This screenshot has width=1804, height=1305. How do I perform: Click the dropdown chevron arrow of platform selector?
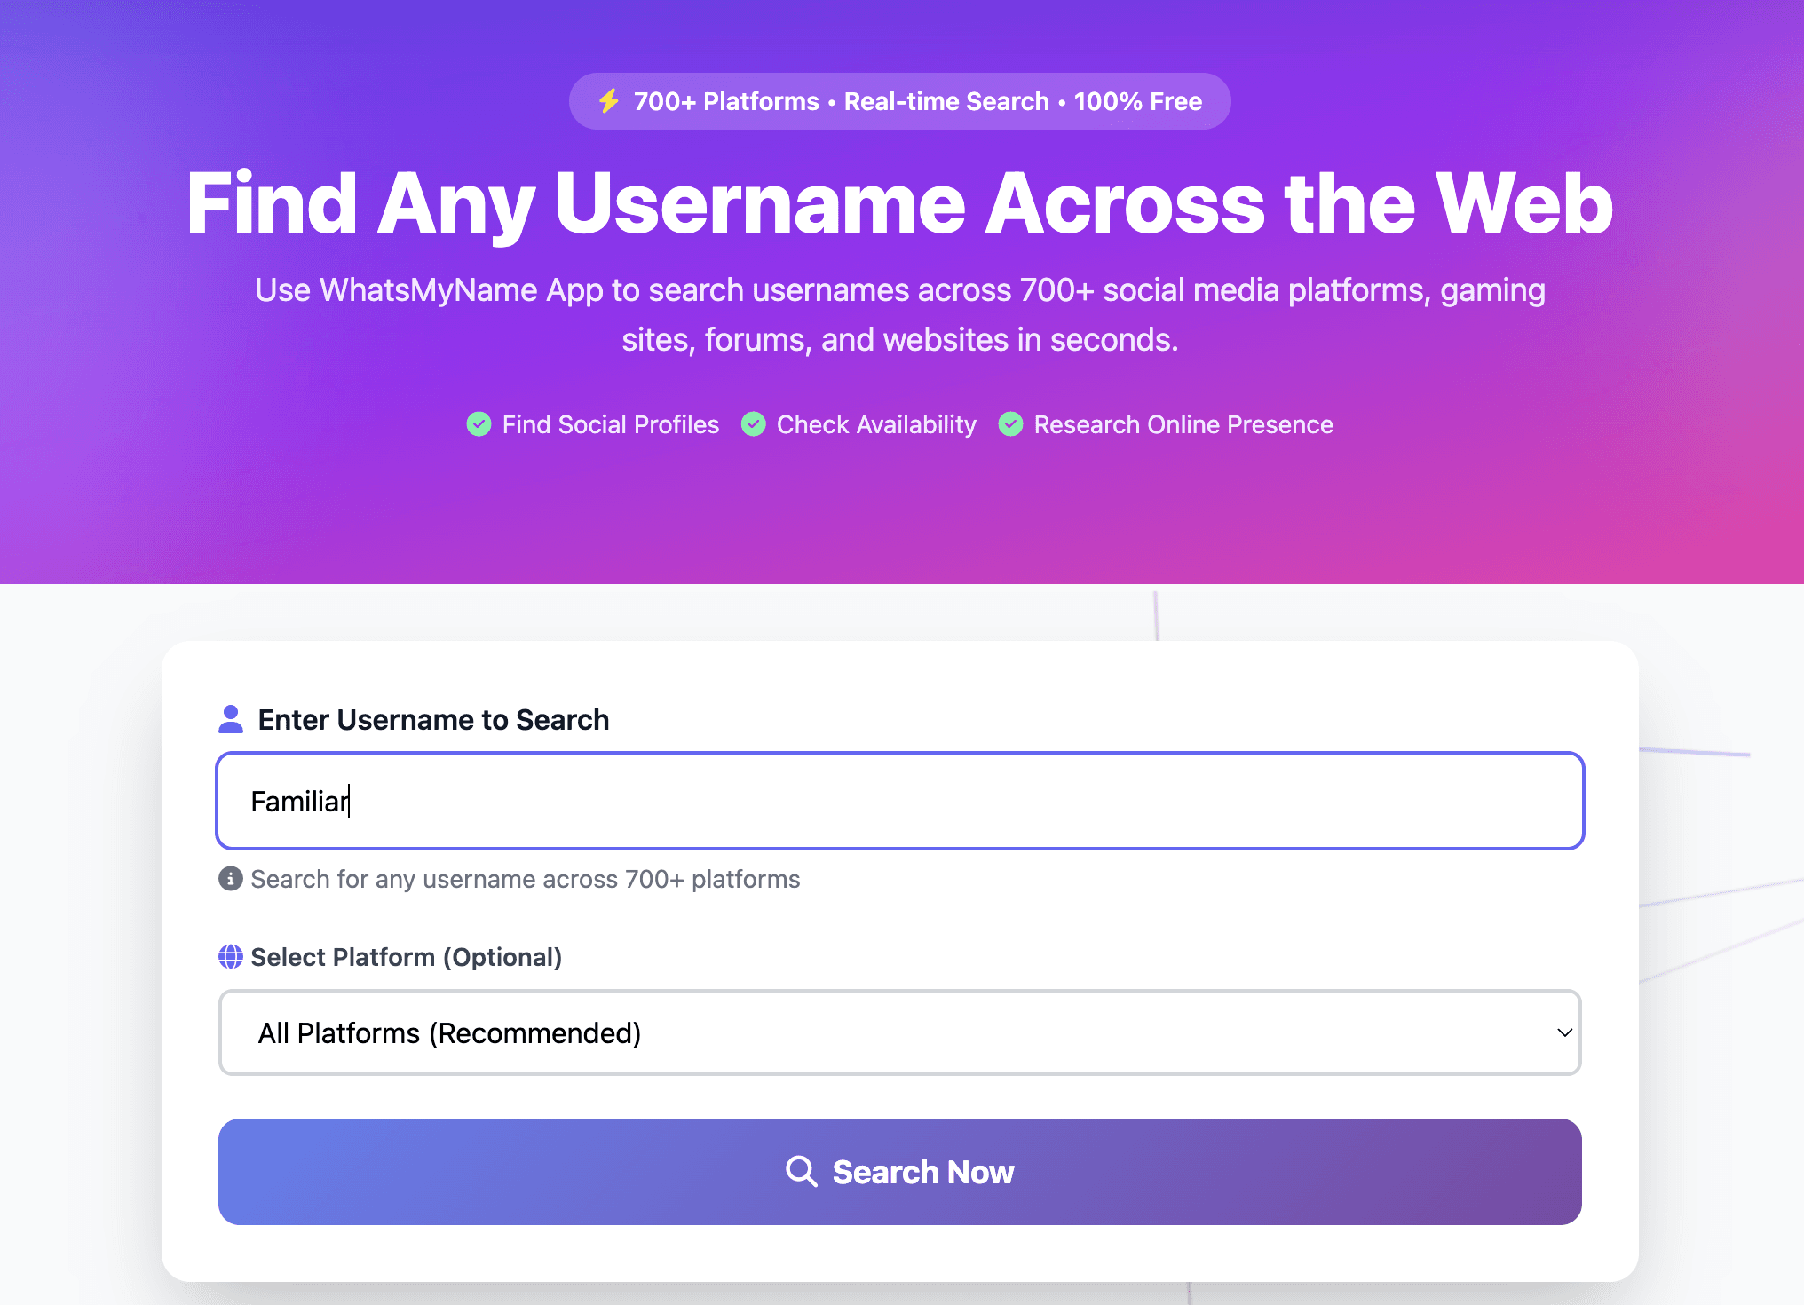click(x=1564, y=1032)
